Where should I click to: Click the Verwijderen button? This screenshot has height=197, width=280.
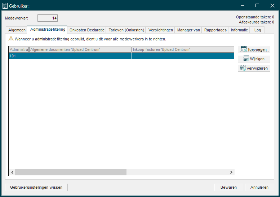254,68
